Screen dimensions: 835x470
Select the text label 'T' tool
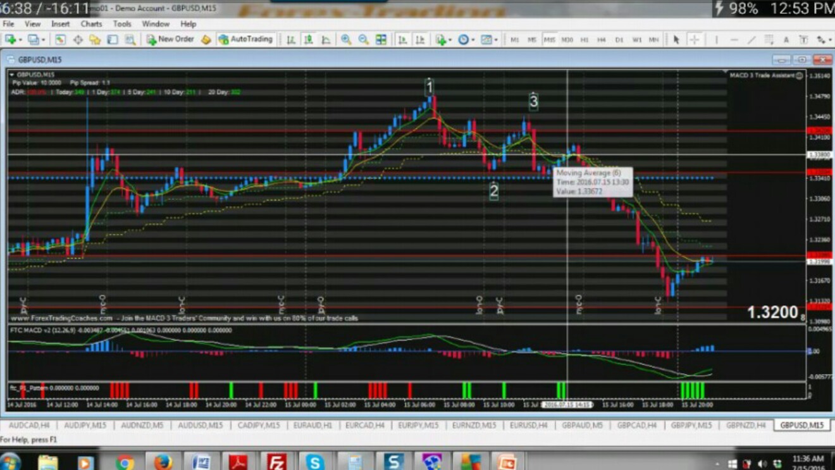803,39
